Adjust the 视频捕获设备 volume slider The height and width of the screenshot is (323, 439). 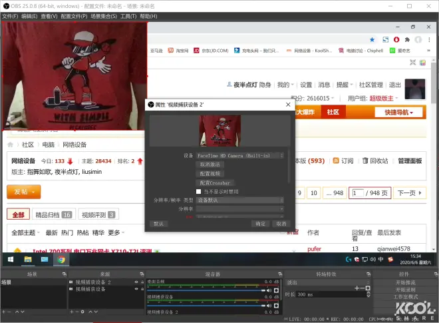click(206, 306)
